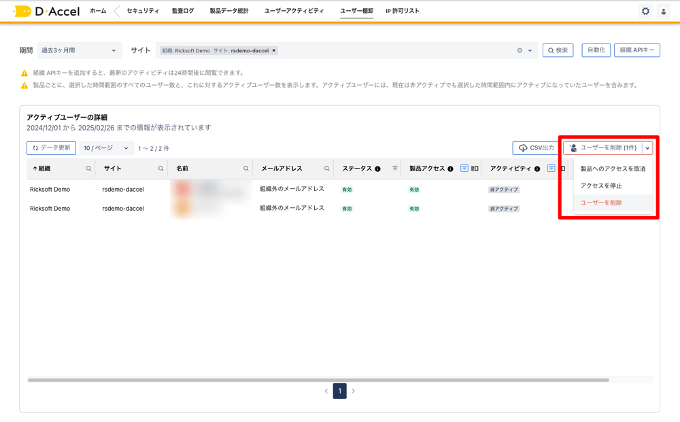
Task: Click the アクティブユーザーの詳細 heading
Action: point(67,118)
